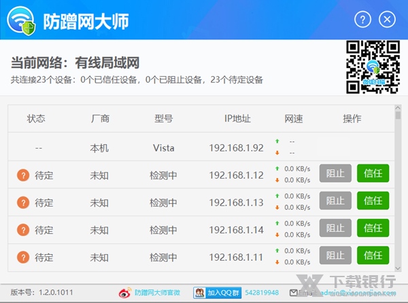Click 待定 status text for 192.168.1.14
Viewport: 408px width, 303px height.
pyautogui.click(x=44, y=230)
